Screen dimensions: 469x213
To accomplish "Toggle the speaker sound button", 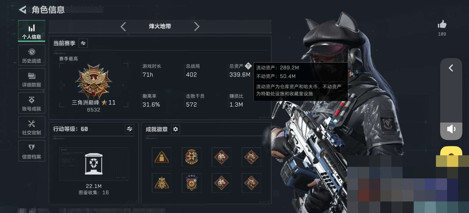I will coord(451,129).
